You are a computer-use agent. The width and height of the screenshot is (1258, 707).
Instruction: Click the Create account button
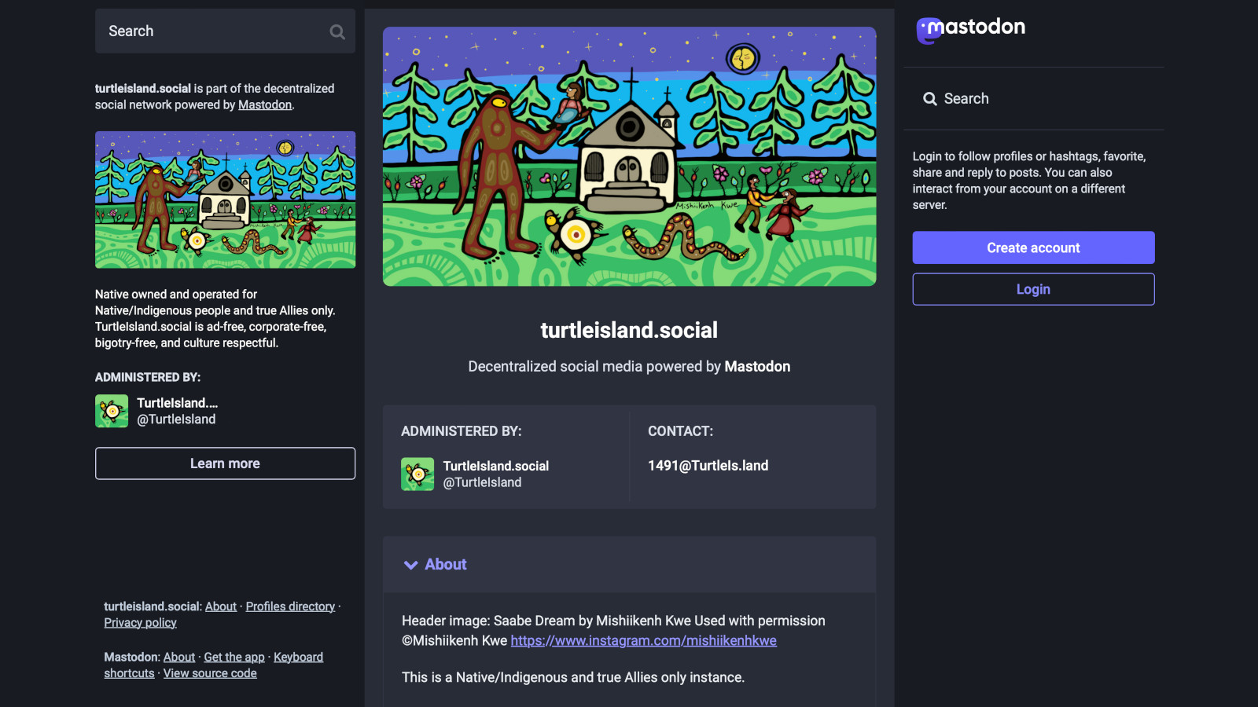1033,247
